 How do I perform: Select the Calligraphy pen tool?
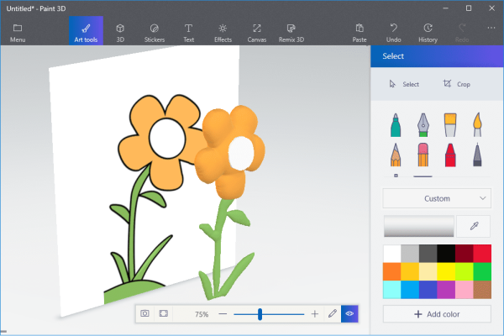tap(423, 125)
